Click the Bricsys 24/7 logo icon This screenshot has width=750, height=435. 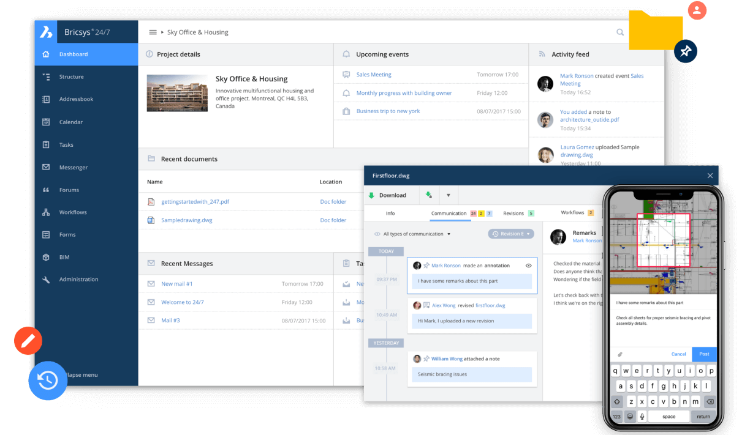pos(47,32)
